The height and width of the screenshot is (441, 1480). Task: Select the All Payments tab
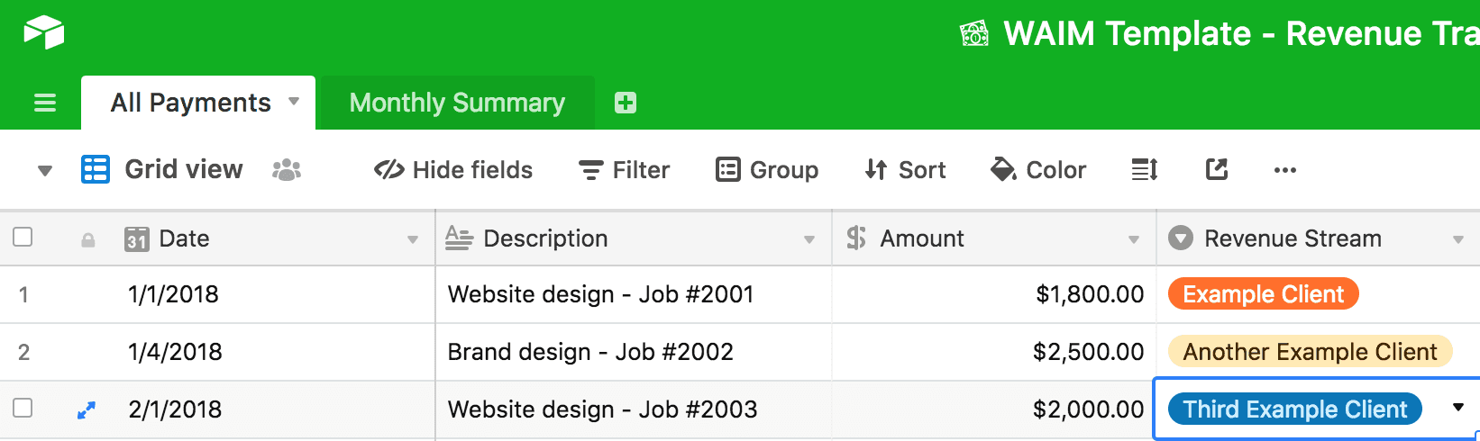click(190, 103)
